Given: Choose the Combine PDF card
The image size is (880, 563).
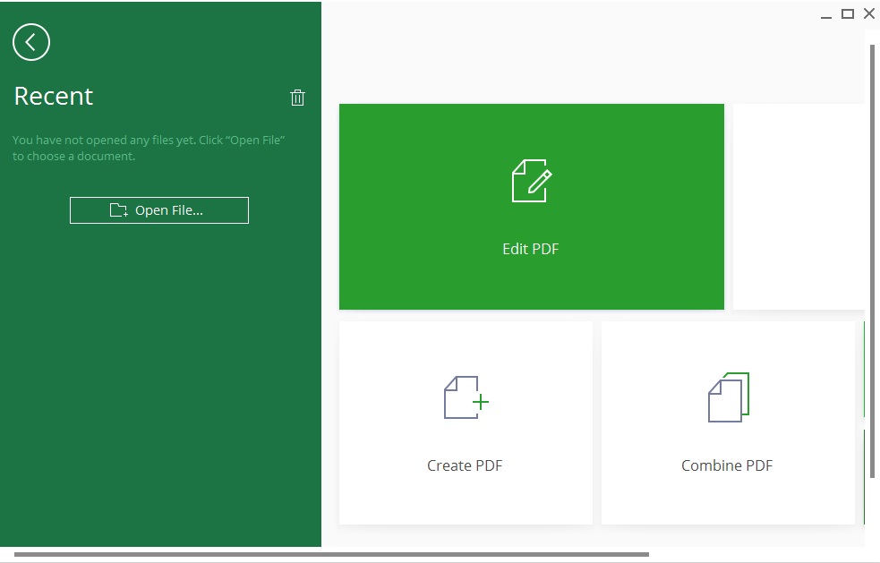Looking at the screenshot, I should (727, 422).
